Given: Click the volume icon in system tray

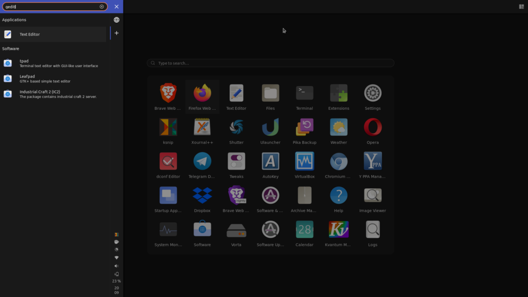Looking at the screenshot, I should (x=116, y=266).
